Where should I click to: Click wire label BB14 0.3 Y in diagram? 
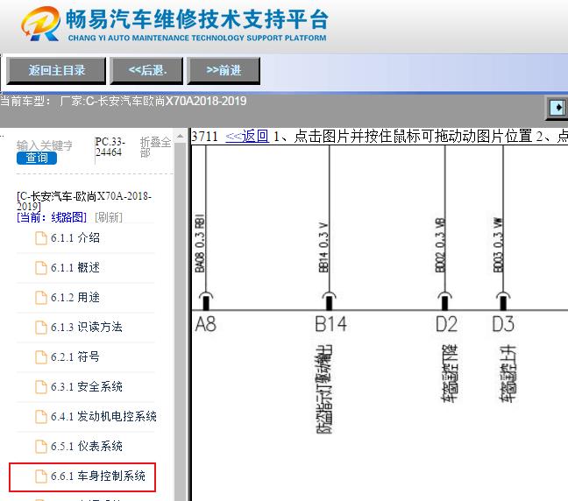(x=323, y=247)
